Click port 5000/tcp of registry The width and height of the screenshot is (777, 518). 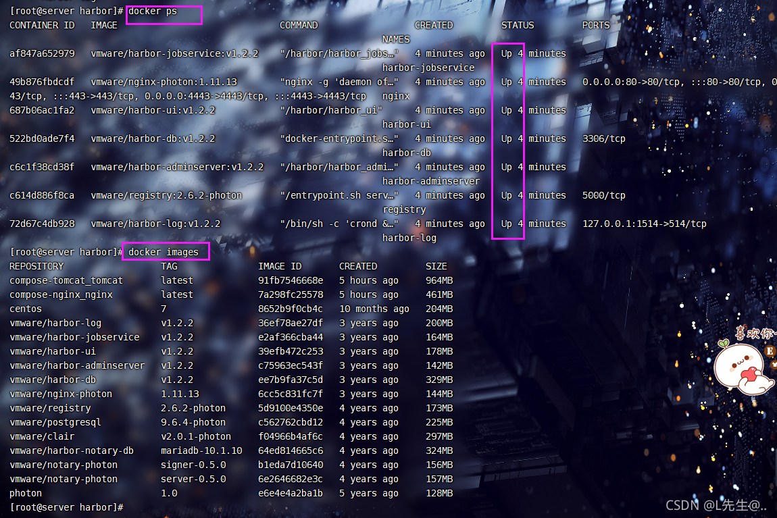tap(603, 195)
